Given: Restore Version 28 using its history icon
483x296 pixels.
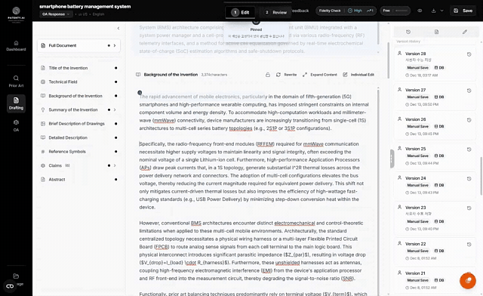Looking at the screenshot, I should (x=469, y=54).
